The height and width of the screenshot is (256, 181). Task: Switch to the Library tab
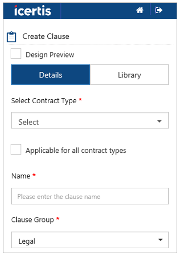click(129, 75)
